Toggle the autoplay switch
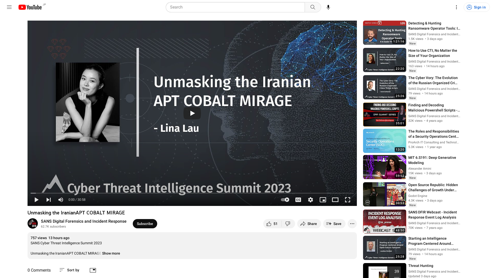Viewport: 494px width, 278px height. 285,200
